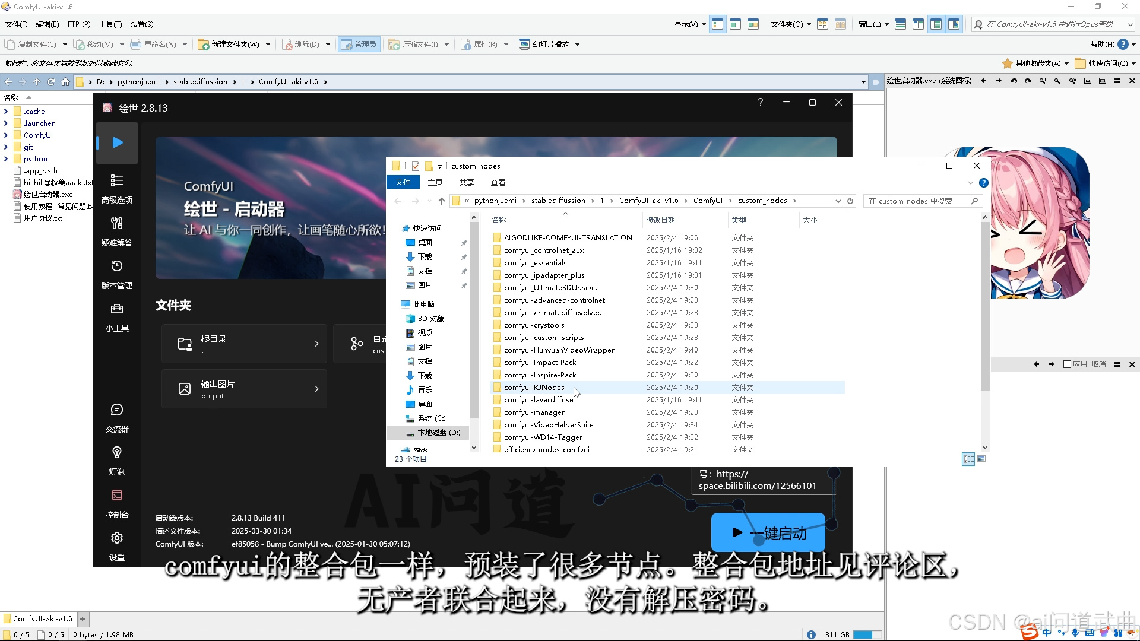Viewport: 1140px width, 641px height.
Task: Expand the .cache folder tree node
Action: tap(6, 112)
